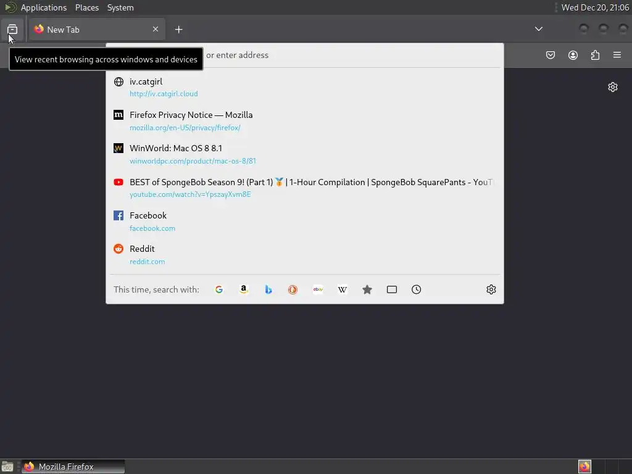Image resolution: width=632 pixels, height=474 pixels.
Task: Click the clock showing Wed Dec 20
Action: coord(595,7)
